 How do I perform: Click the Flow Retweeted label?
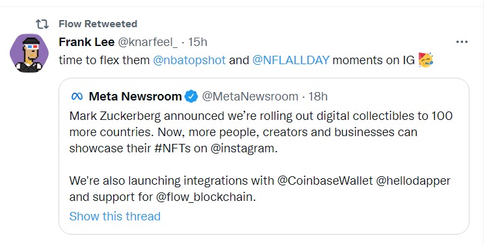tap(98, 24)
